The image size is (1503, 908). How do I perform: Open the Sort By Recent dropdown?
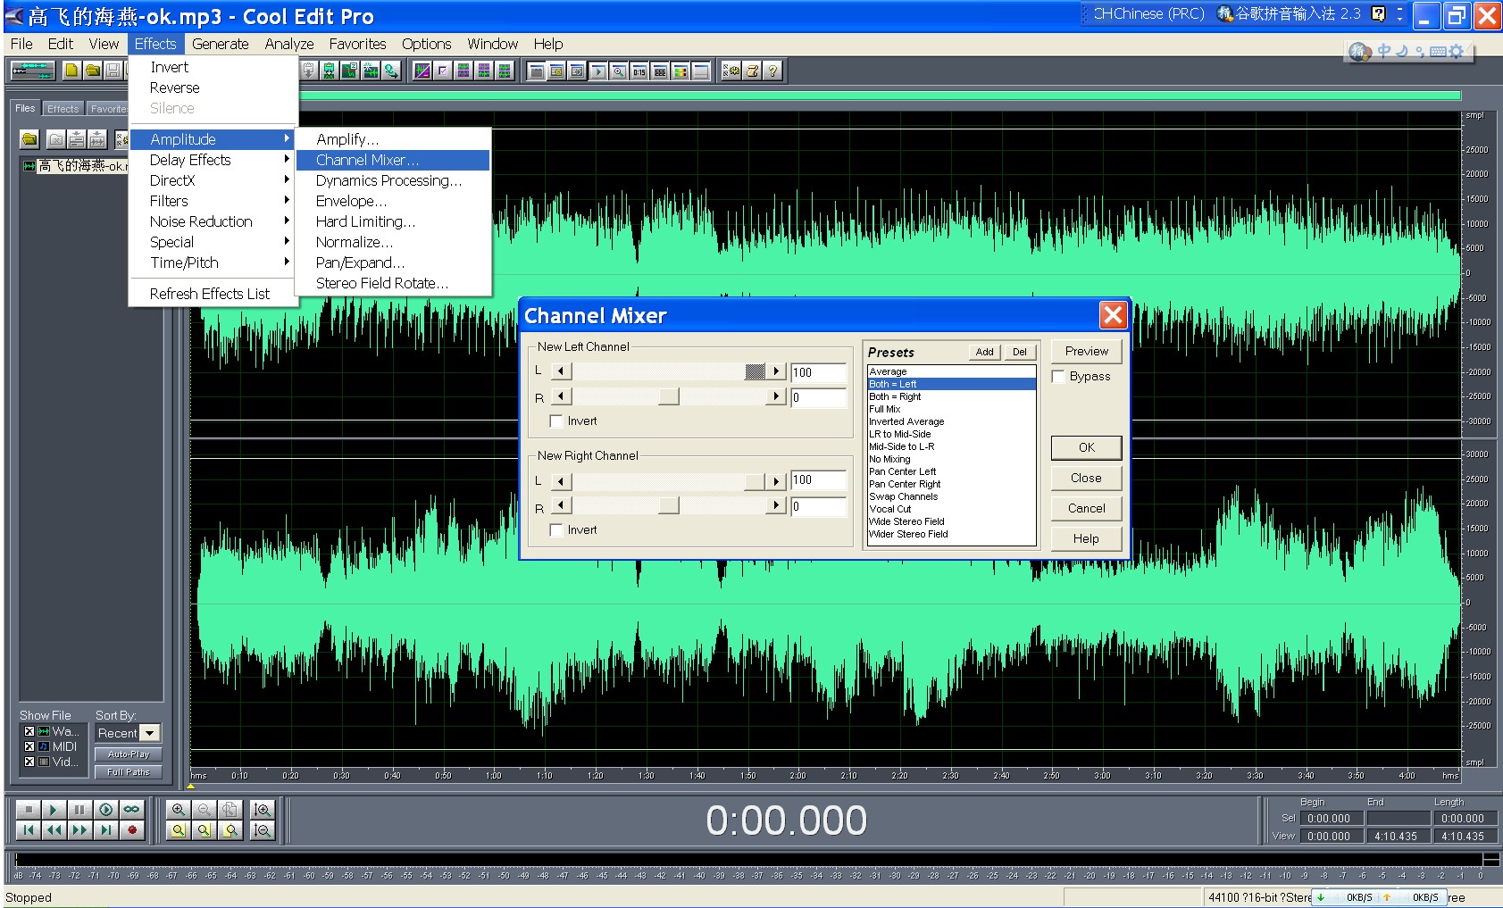(150, 733)
